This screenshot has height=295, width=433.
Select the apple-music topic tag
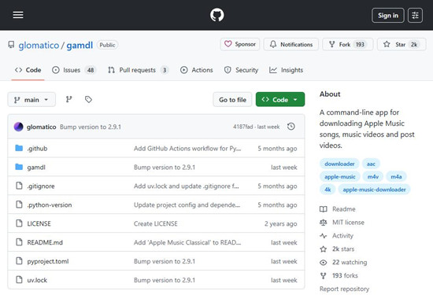(x=339, y=177)
